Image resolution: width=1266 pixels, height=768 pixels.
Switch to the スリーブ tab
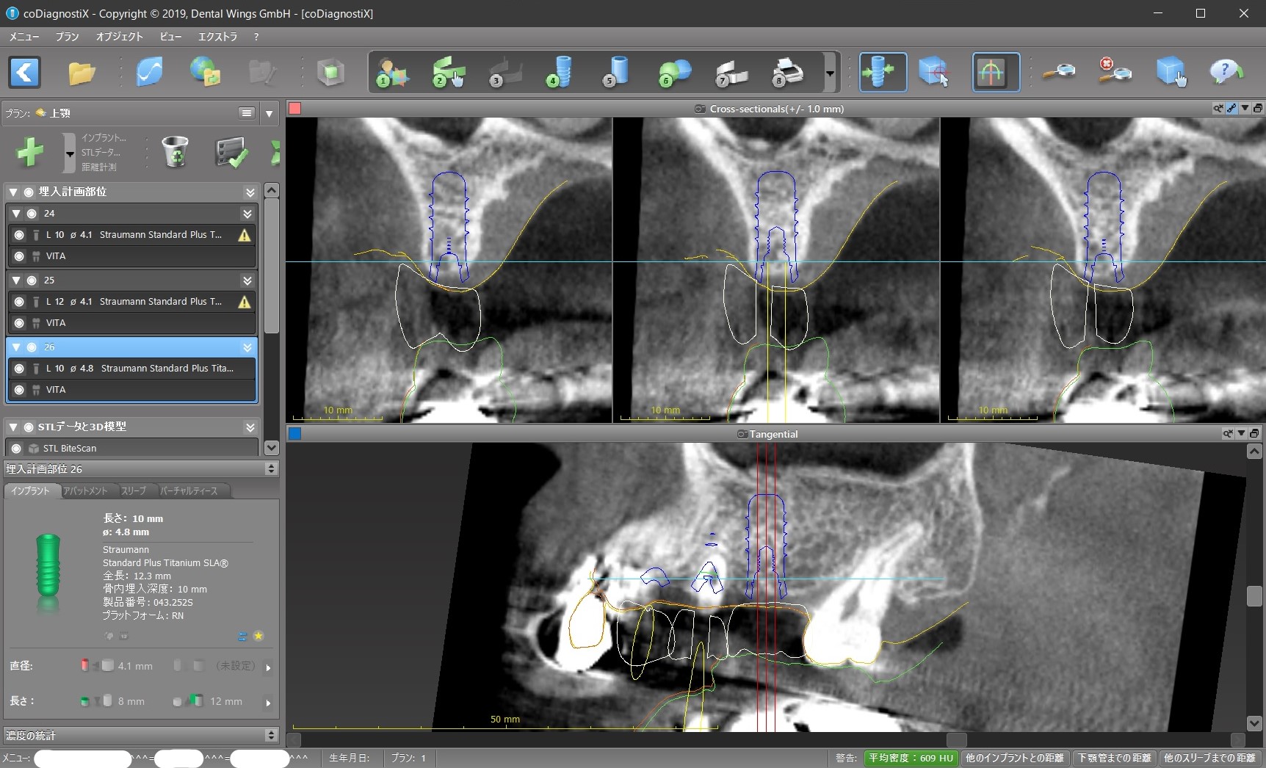[x=134, y=491]
